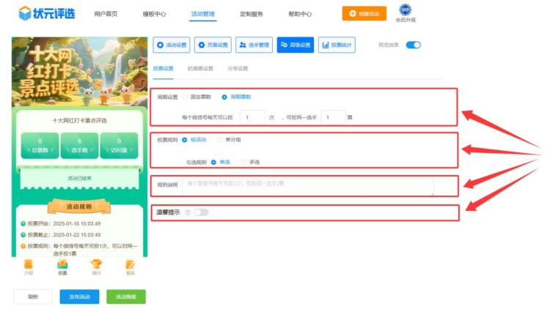Open the 排行 trophy icon
550x312 pixels.
point(96,265)
